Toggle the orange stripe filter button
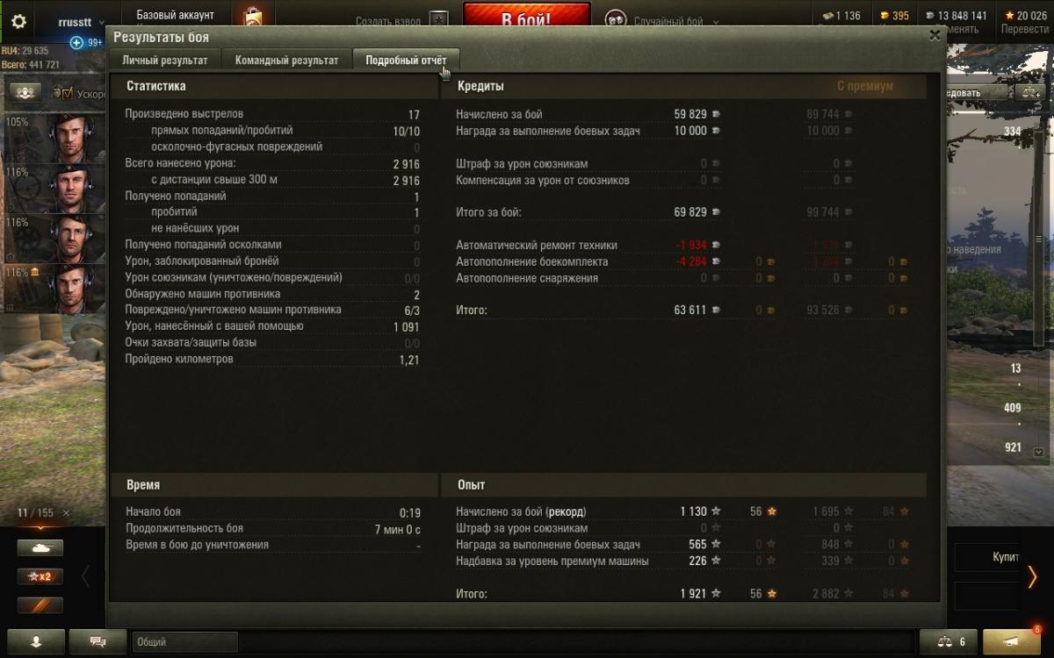 [40, 605]
